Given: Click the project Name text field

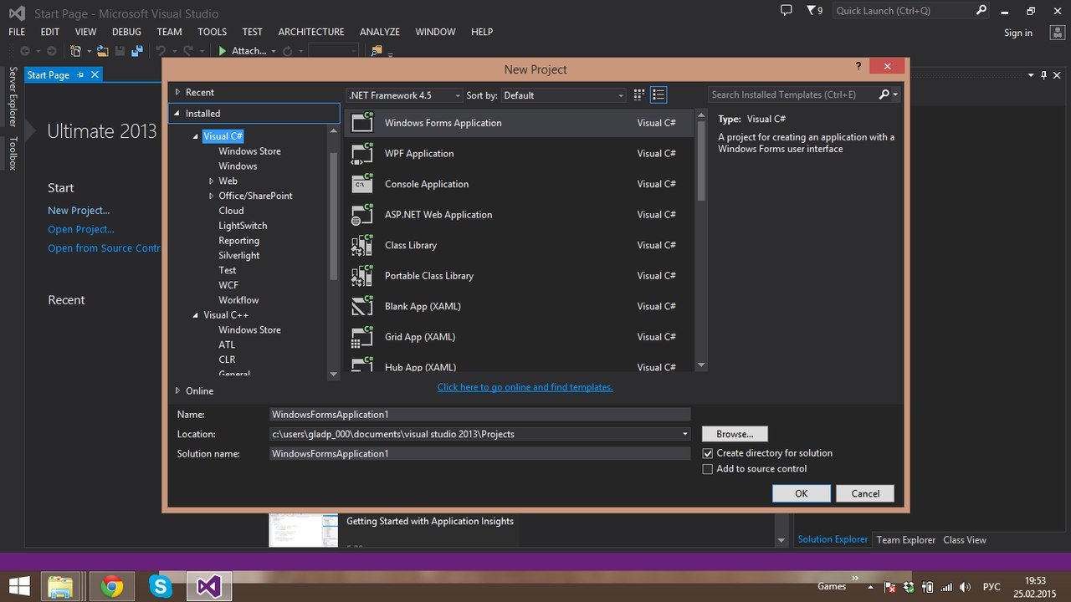Looking at the screenshot, I should click(480, 414).
